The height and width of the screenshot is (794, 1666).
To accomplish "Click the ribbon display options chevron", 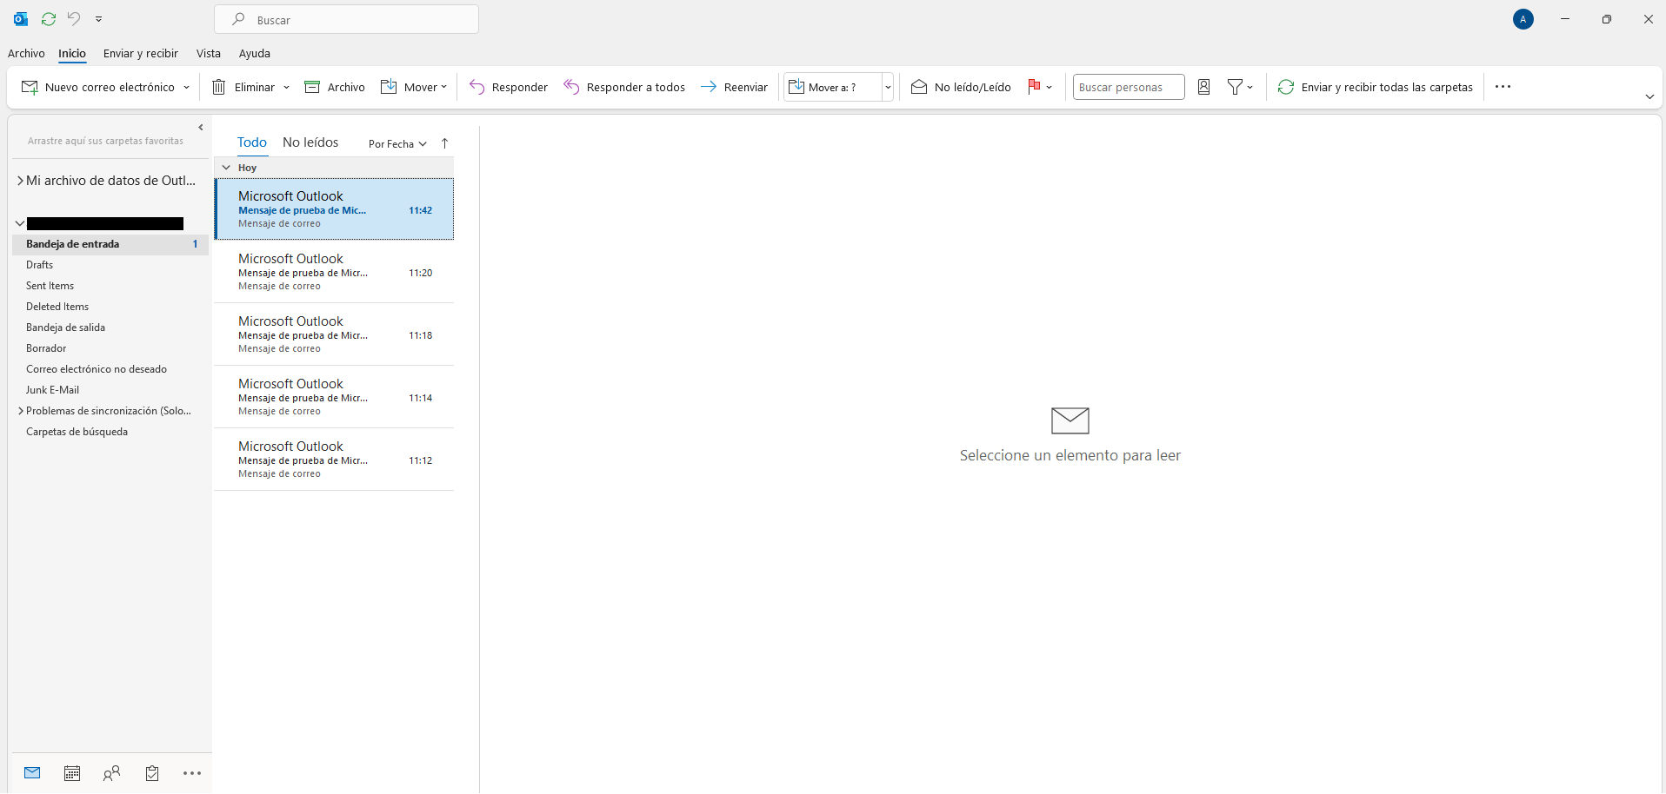I will pos(1649,96).
